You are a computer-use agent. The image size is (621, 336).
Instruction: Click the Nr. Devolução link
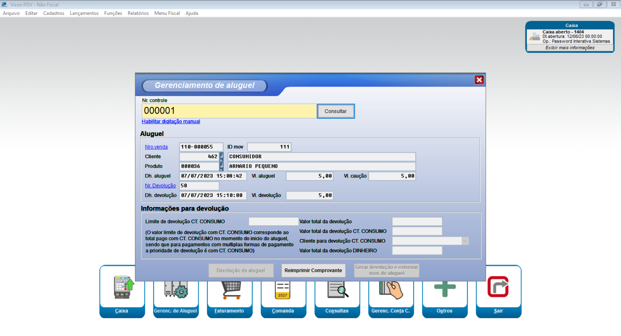[x=160, y=186]
